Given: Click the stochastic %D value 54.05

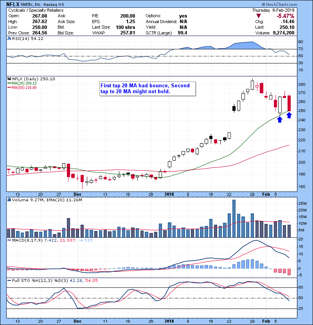Looking at the screenshot, I should click(x=91, y=280).
